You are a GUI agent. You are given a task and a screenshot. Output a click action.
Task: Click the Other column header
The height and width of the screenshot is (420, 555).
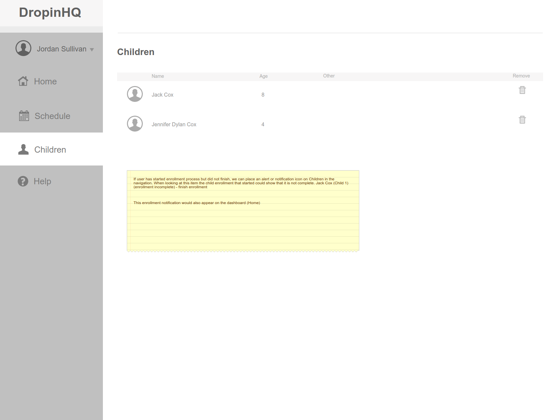(329, 76)
